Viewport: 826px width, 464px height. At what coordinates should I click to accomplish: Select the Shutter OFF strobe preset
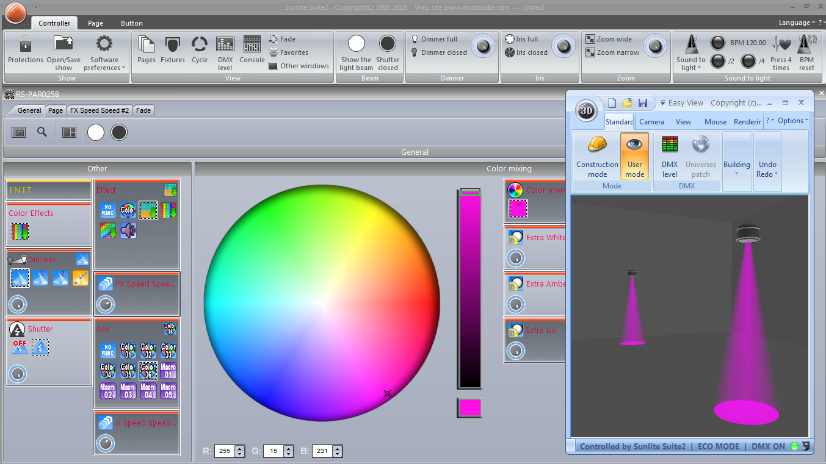(20, 348)
